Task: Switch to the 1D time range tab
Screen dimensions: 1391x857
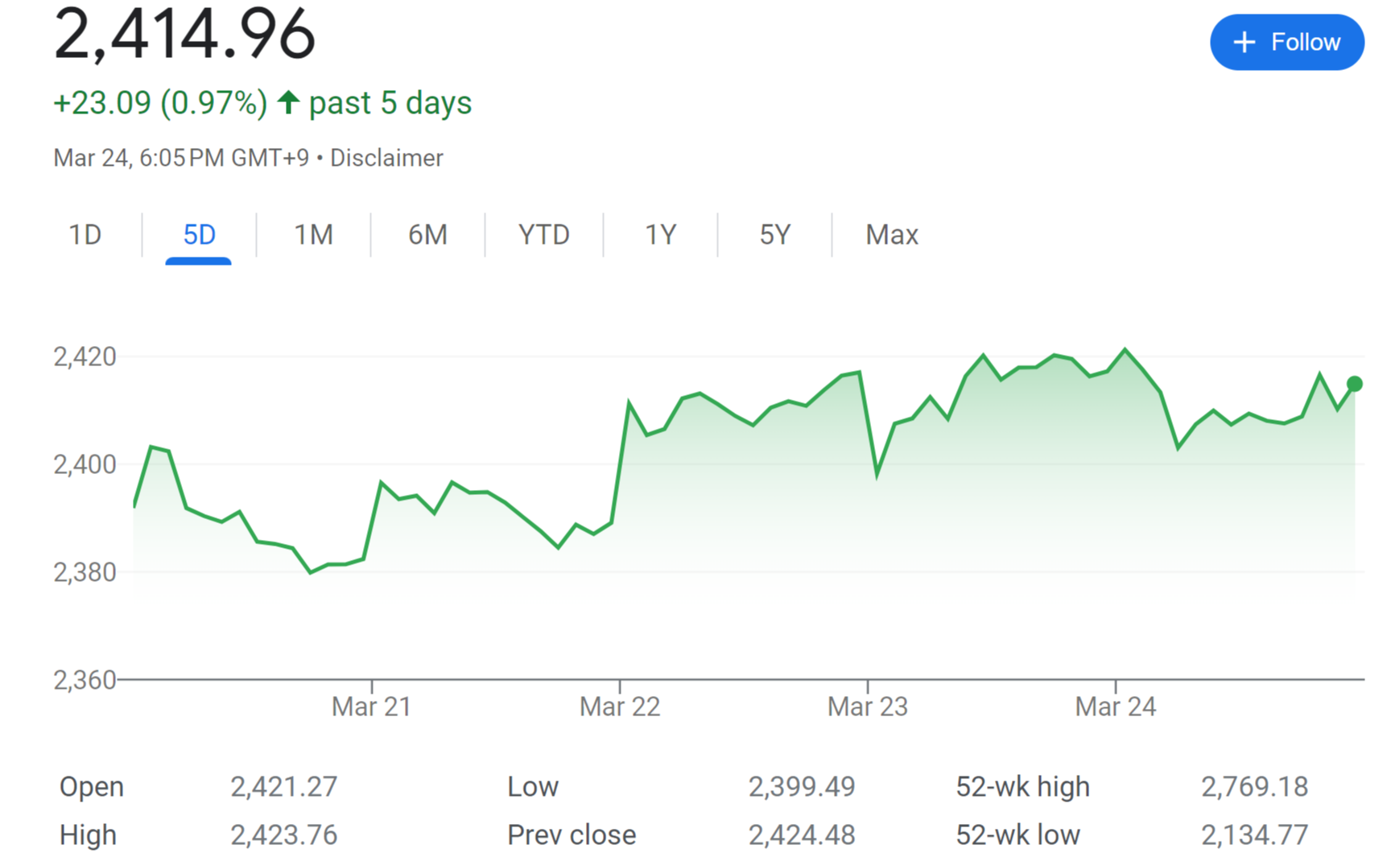Action: pyautogui.click(x=85, y=235)
